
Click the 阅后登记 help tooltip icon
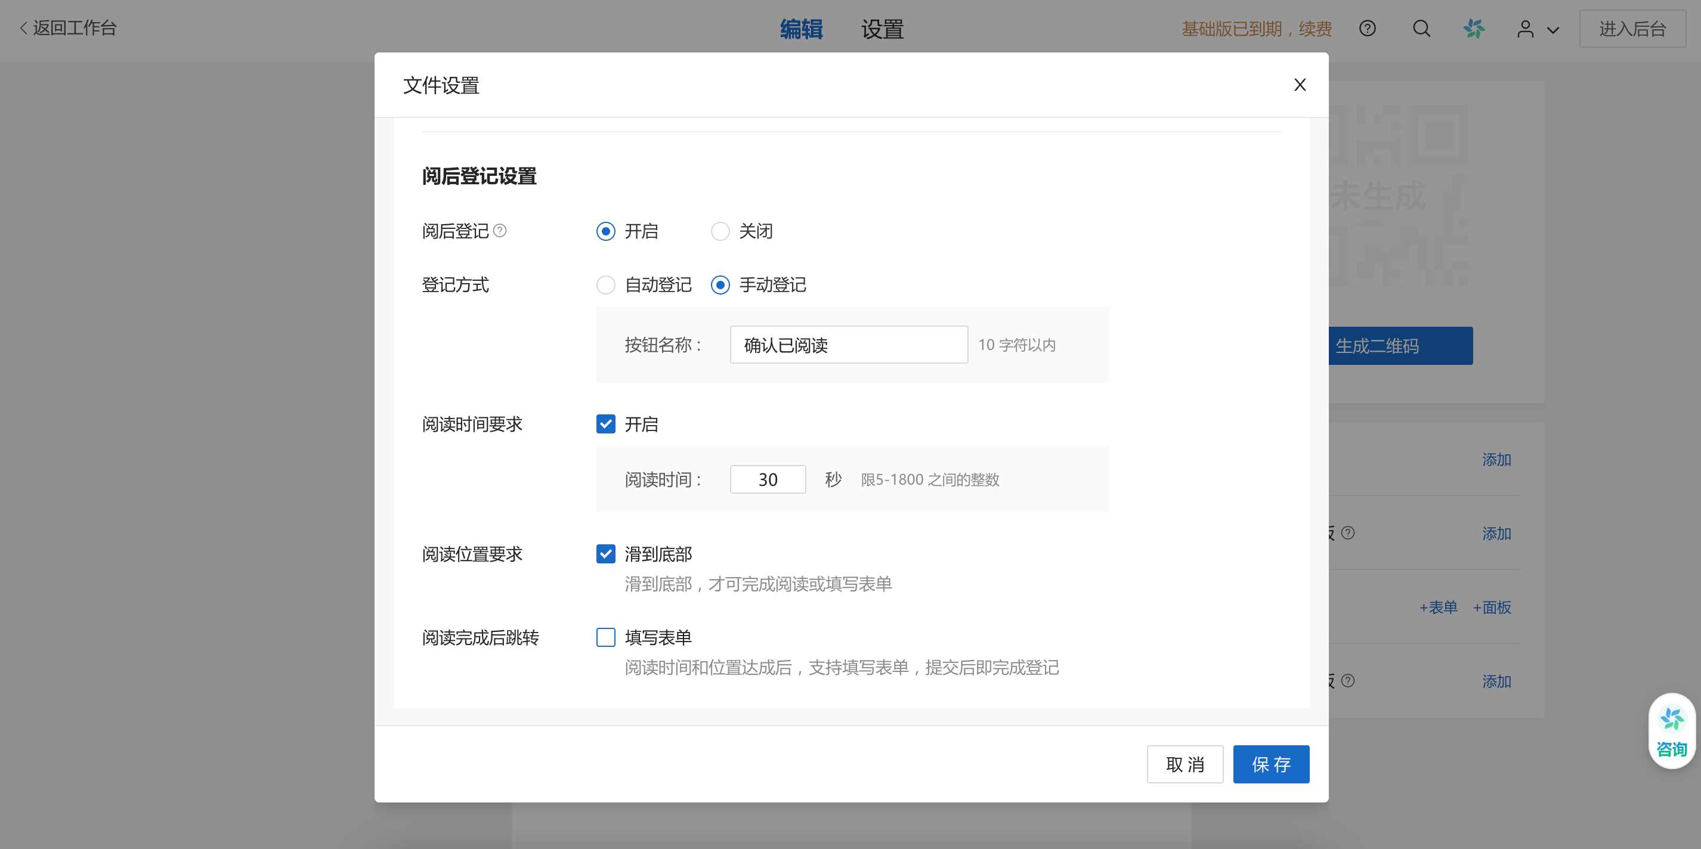pyautogui.click(x=500, y=230)
